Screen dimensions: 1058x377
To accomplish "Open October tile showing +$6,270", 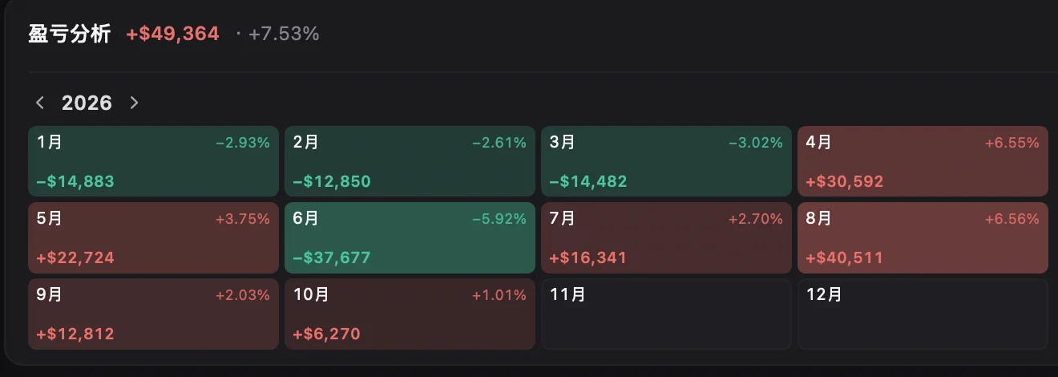I will point(410,314).
